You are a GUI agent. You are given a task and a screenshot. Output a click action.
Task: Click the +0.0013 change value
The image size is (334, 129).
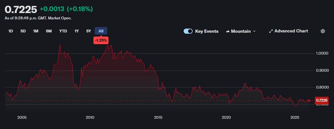coord(52,9)
